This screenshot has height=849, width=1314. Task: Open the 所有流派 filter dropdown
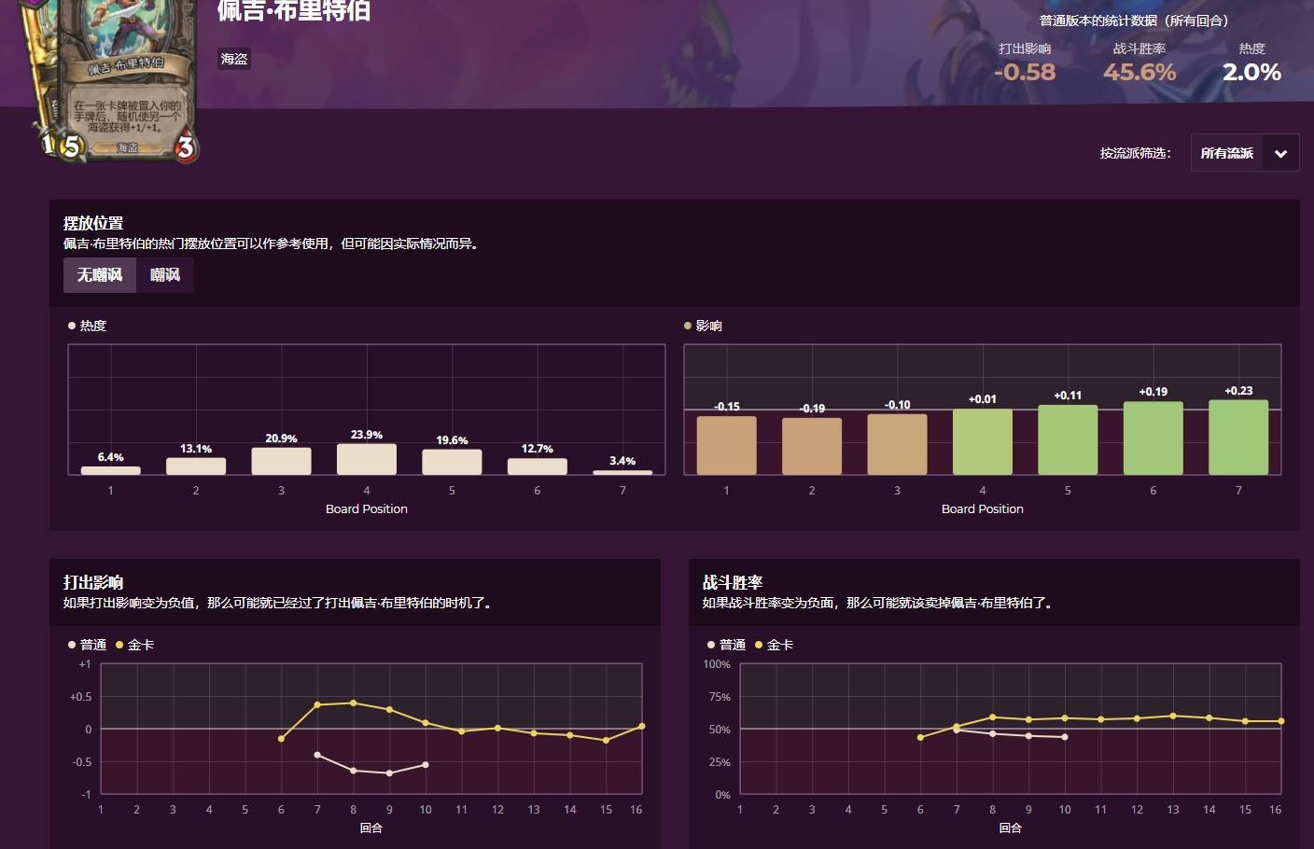[1226, 153]
